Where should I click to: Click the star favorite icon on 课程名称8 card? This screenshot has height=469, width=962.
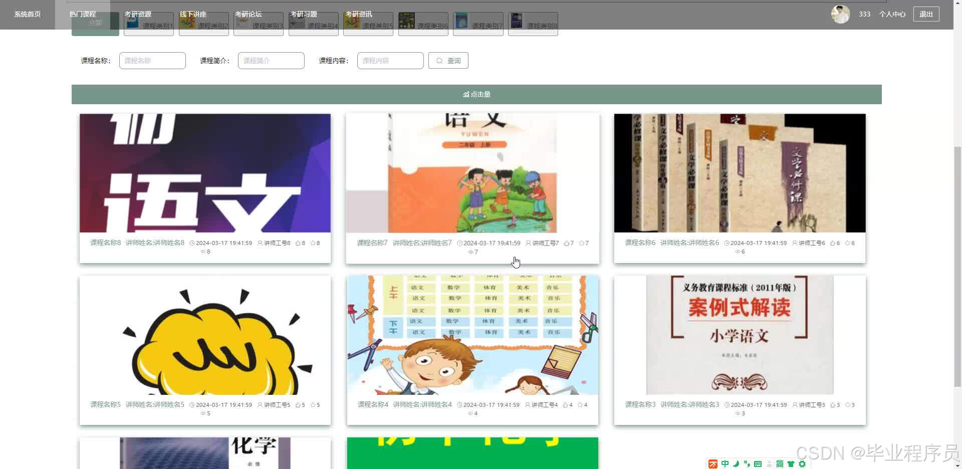coord(313,243)
